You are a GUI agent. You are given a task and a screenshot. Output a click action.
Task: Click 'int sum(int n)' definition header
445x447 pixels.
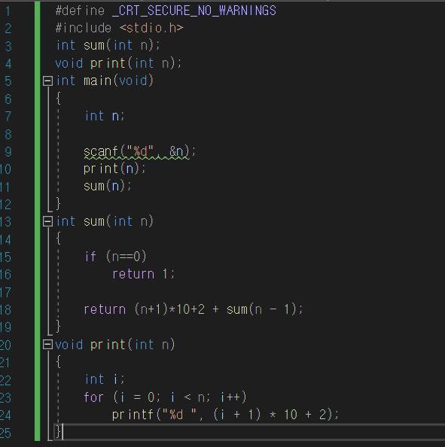coord(105,221)
